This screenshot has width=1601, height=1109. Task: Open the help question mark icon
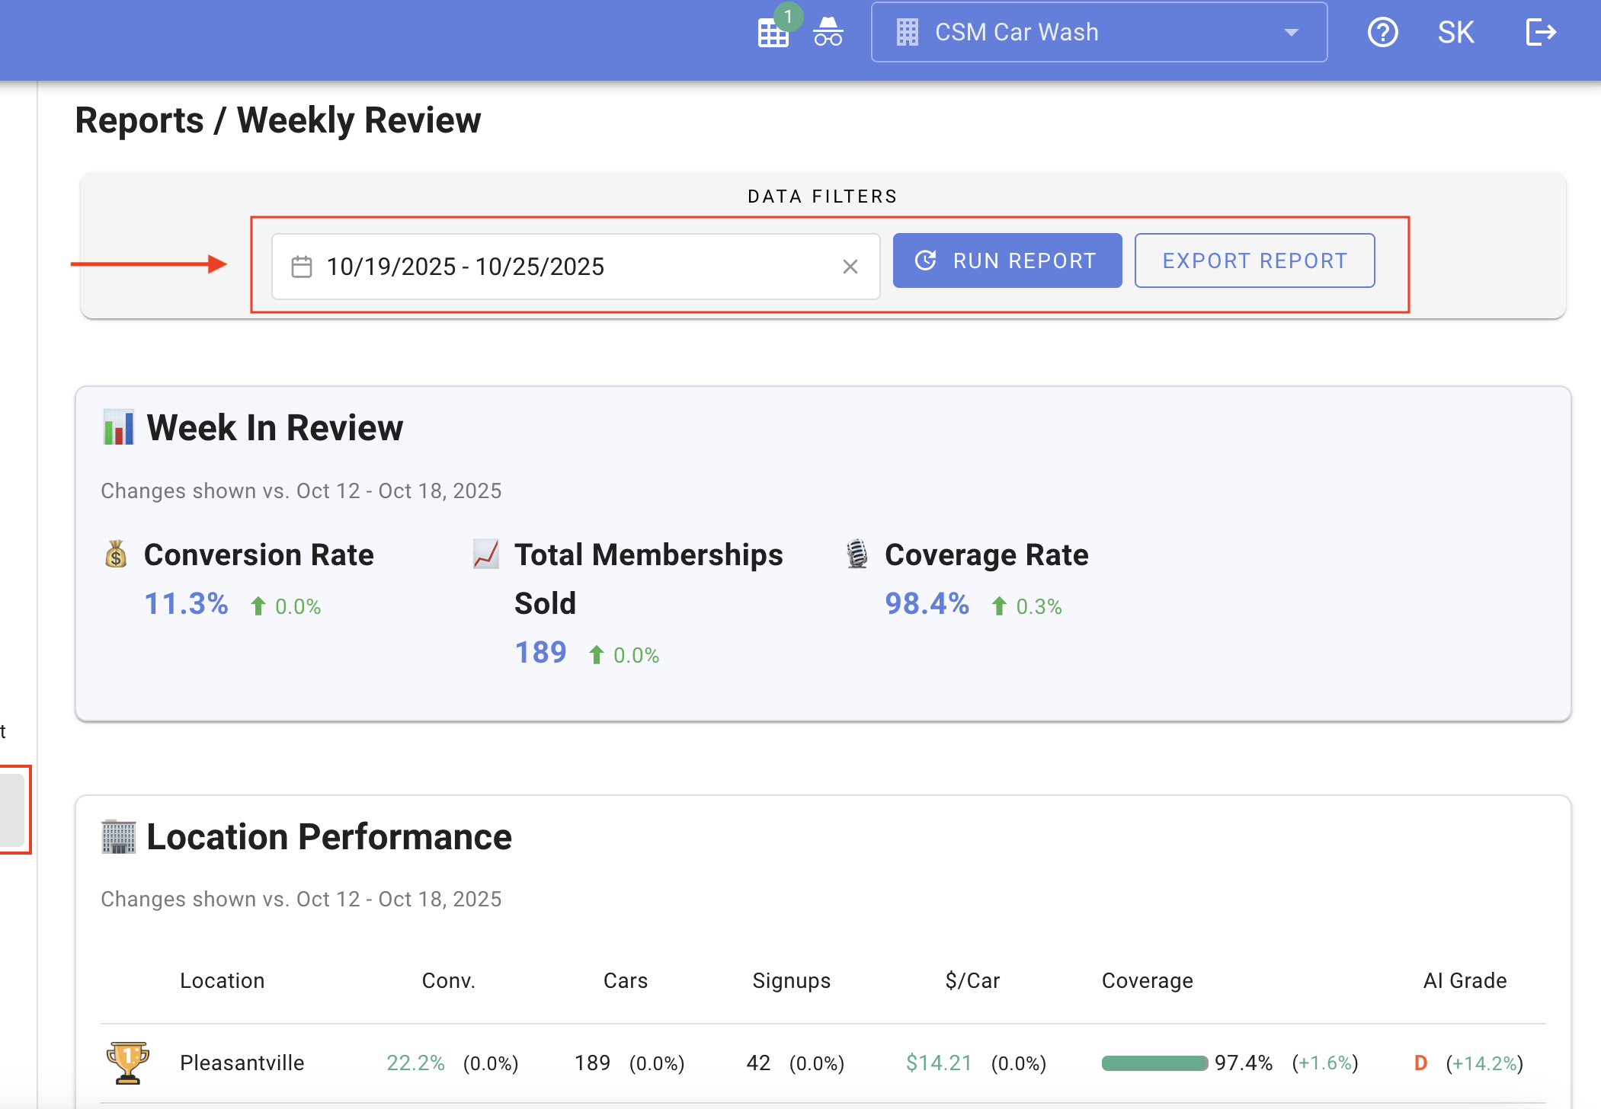click(x=1382, y=32)
